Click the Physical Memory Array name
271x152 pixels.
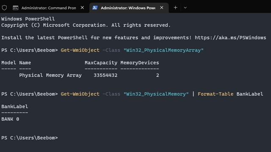pyautogui.click(x=50, y=75)
